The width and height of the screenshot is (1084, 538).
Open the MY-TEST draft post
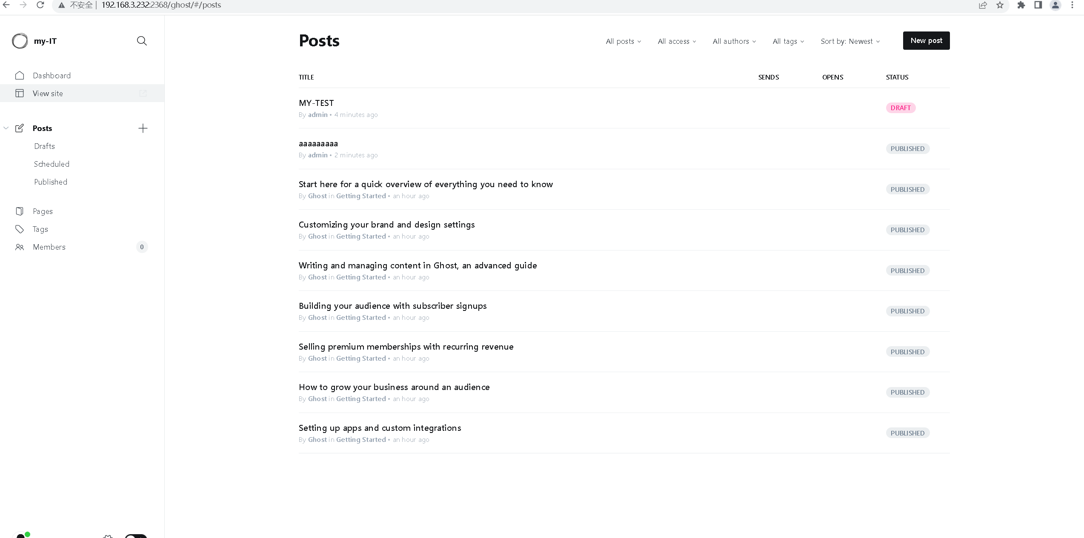(x=316, y=103)
